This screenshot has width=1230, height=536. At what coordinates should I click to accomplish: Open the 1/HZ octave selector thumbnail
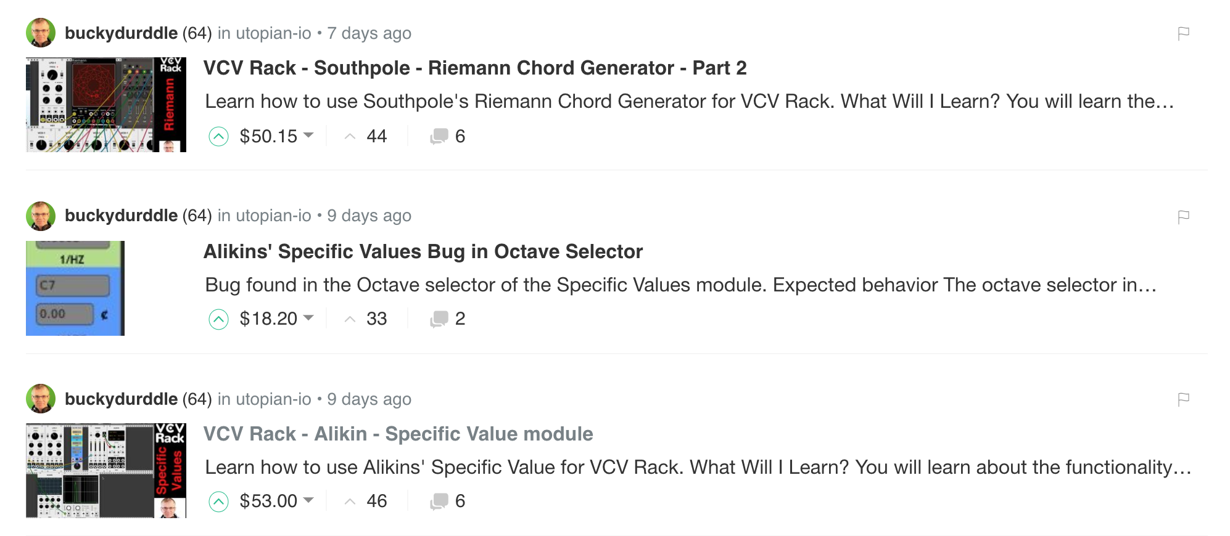75,288
